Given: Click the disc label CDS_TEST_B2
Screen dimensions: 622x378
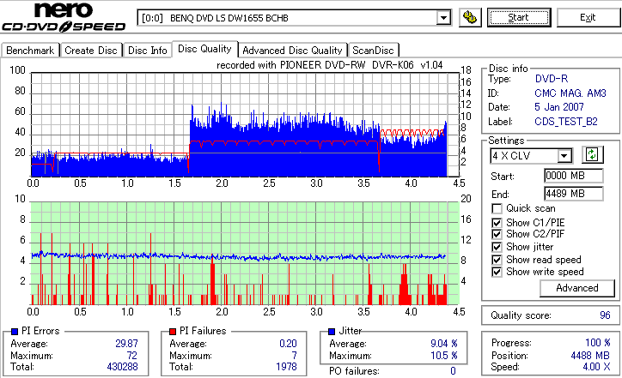Looking at the screenshot, I should click(566, 122).
